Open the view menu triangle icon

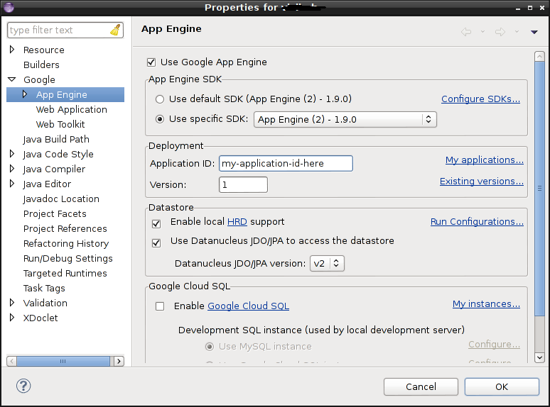pos(534,32)
